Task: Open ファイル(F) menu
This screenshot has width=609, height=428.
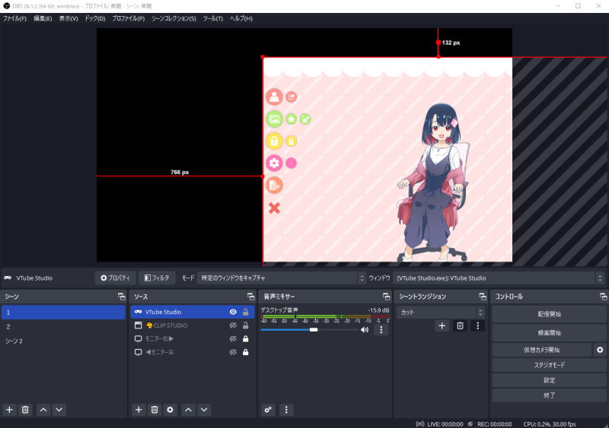Action: tap(14, 19)
